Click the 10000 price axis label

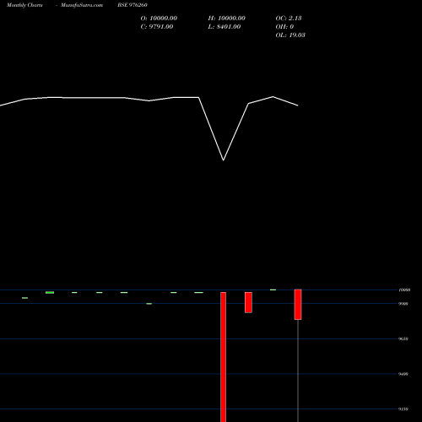pos(404,289)
